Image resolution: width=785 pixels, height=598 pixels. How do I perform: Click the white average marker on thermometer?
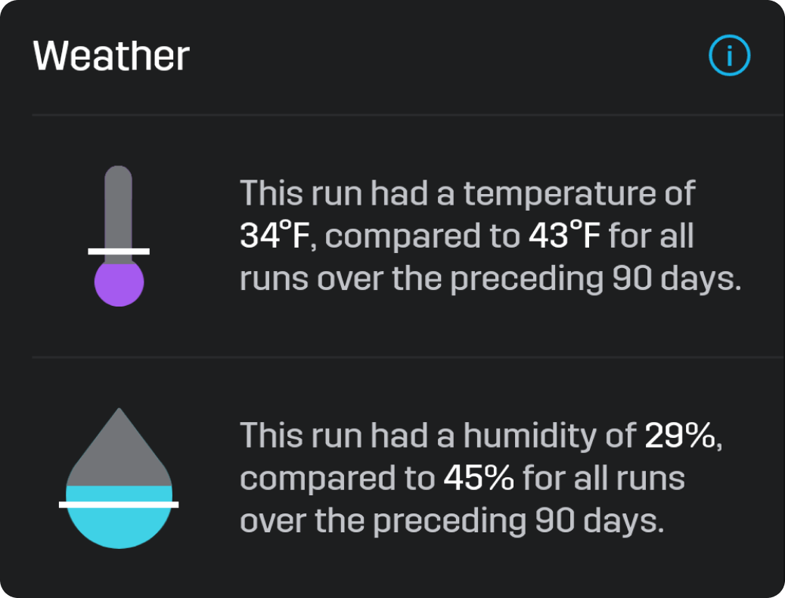119,251
